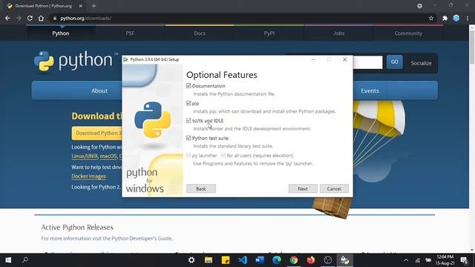The height and width of the screenshot is (267, 475).
Task: Open the Chrome three-dot menu
Action: coord(468,18)
